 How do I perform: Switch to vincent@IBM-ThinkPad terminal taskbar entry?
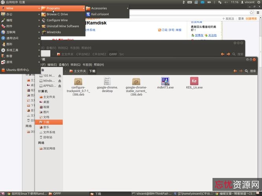pyautogui.click(x=152, y=194)
